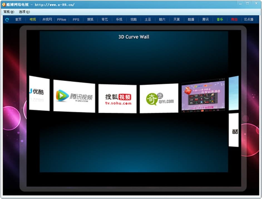Screen dimensions: 262x199
Task: Open the 央视网 tab
Action: point(47,19)
